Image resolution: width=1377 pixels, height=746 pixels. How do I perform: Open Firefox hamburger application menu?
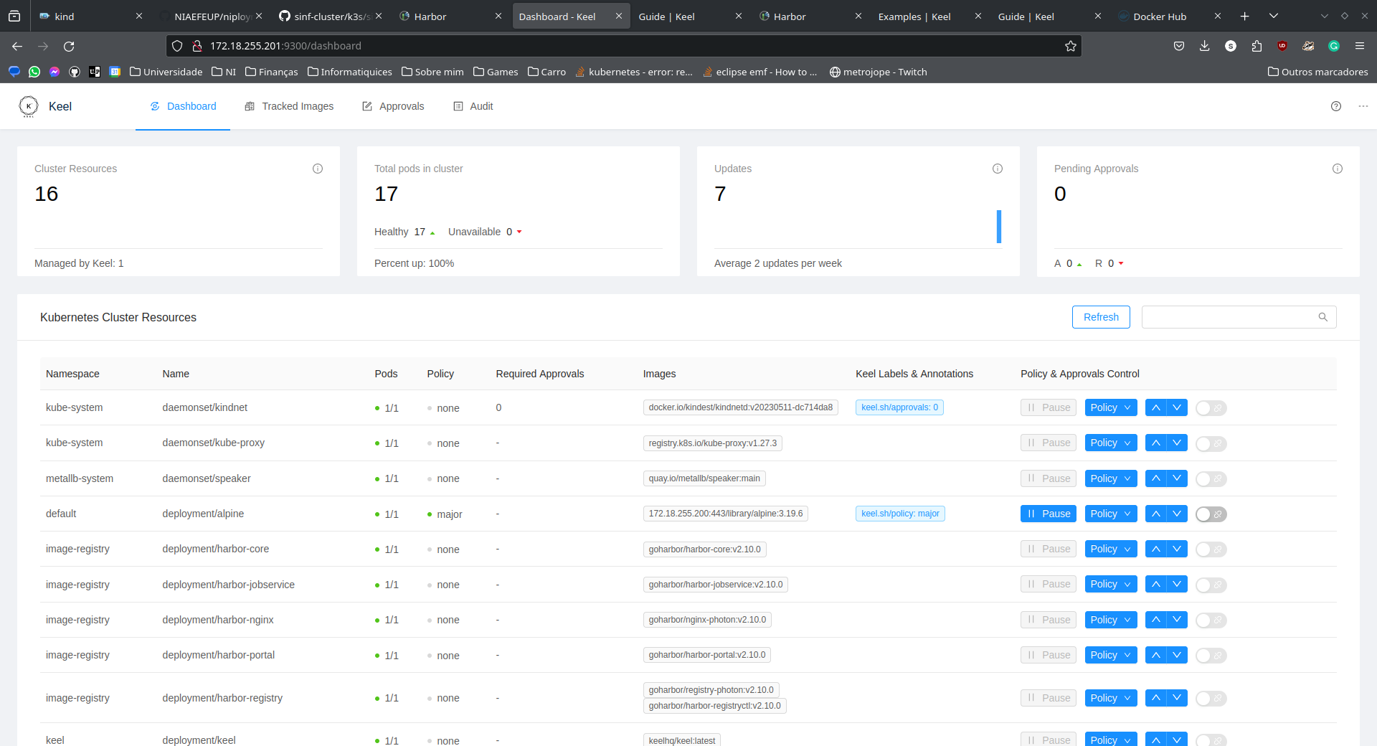(1360, 46)
